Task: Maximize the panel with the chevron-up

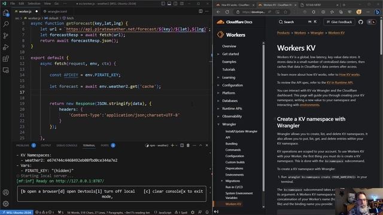Action: pos(200,145)
